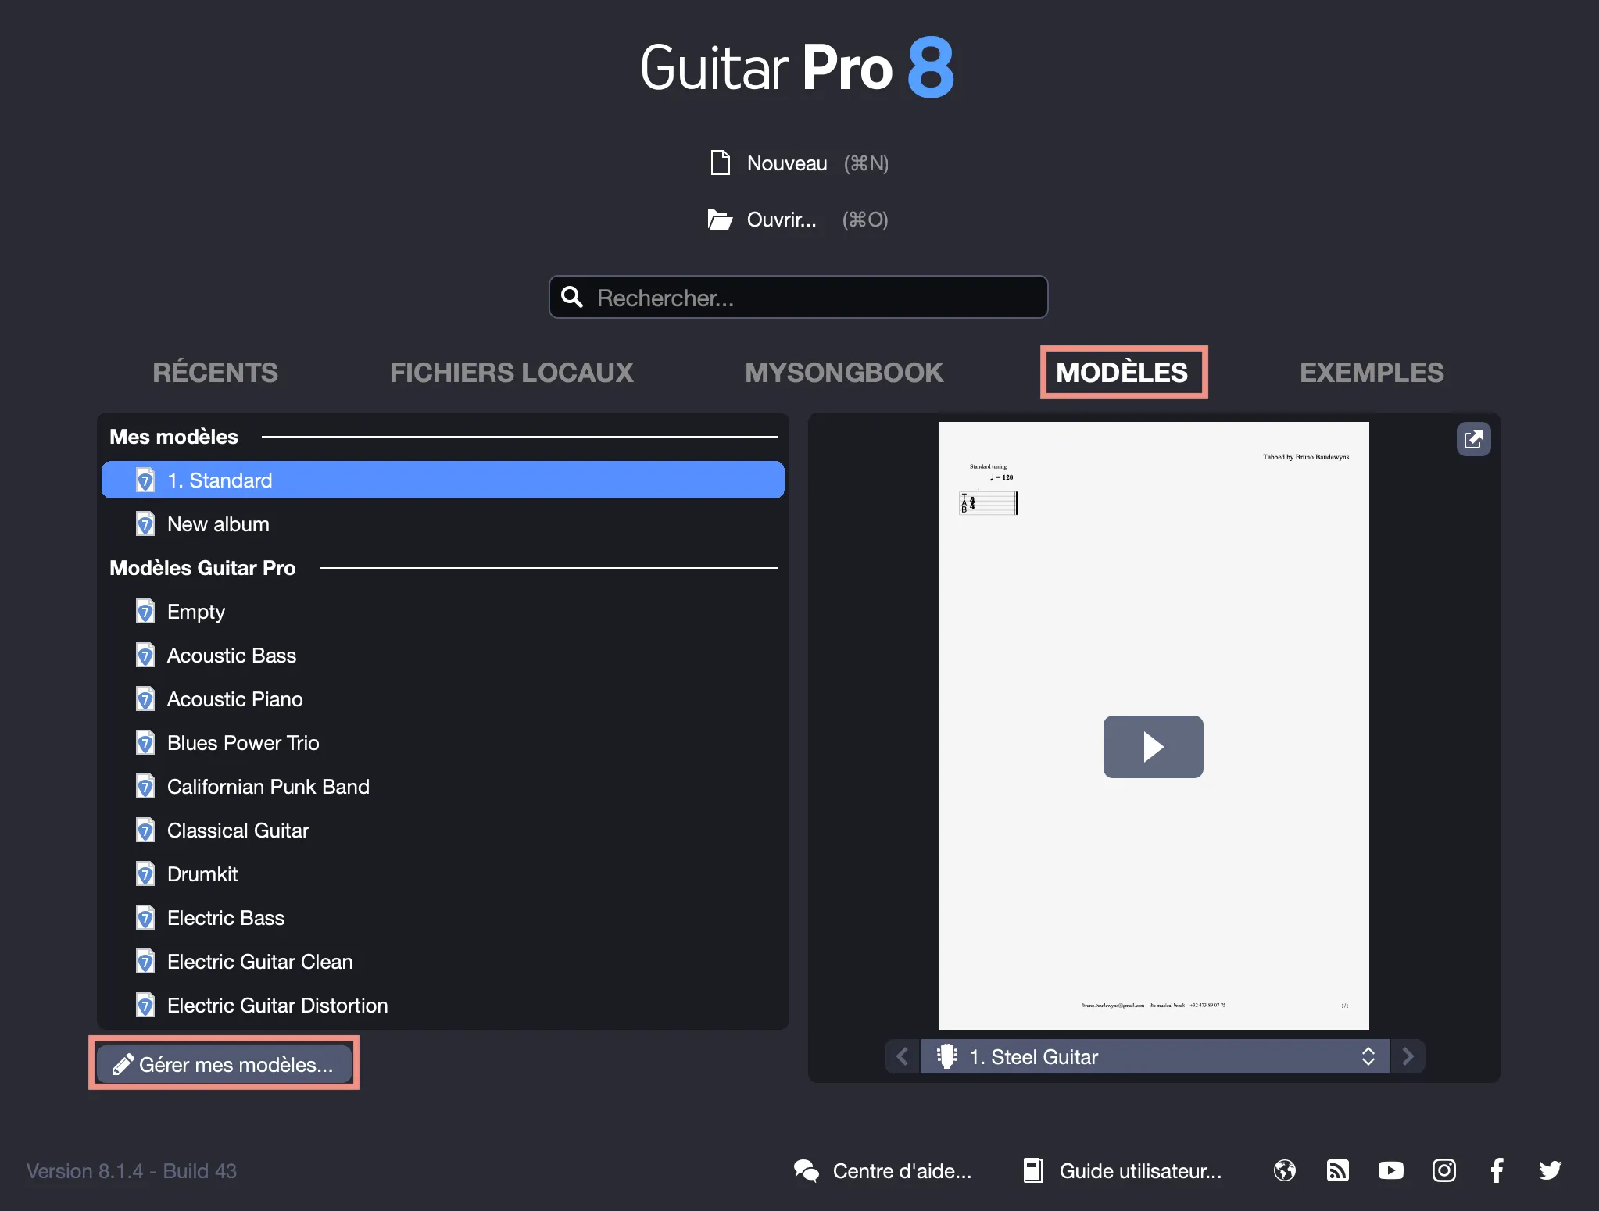This screenshot has height=1211, width=1599.
Task: Select the 1. Standard template
Action: click(443, 480)
